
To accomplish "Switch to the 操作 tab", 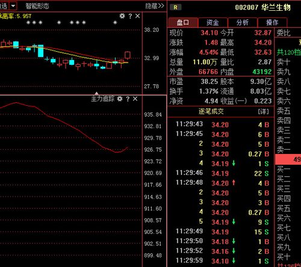I will (272, 22).
